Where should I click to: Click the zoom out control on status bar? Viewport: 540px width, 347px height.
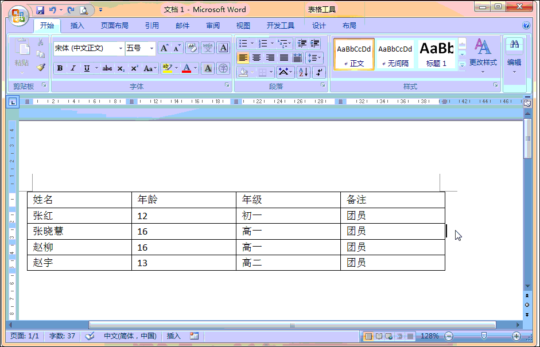tap(449, 337)
